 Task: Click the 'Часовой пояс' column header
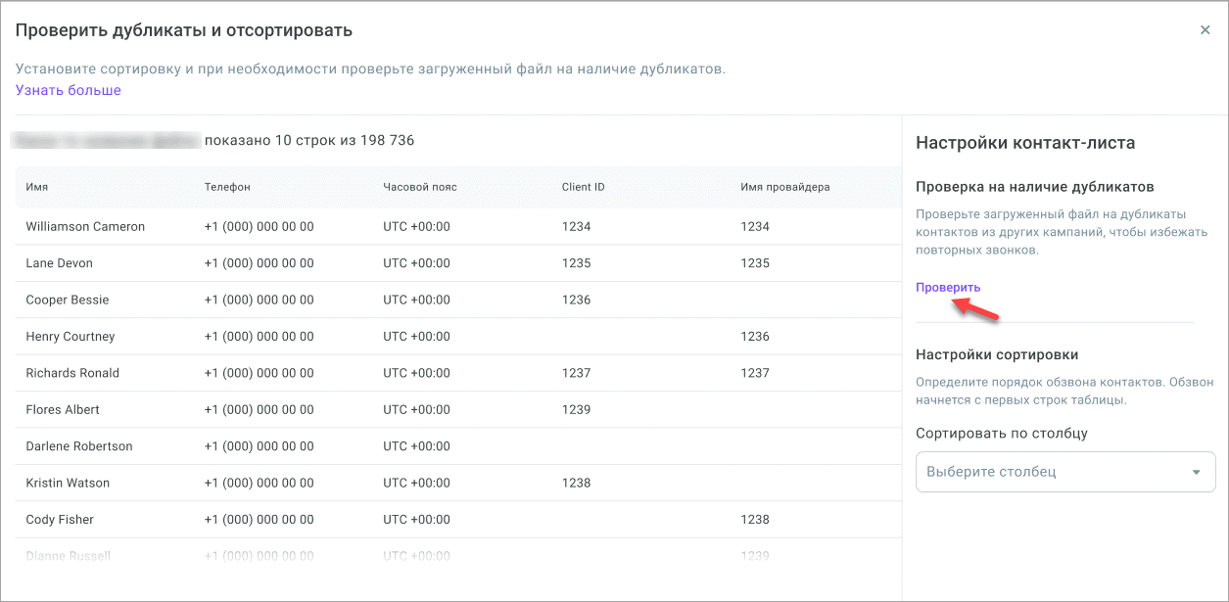(x=420, y=187)
